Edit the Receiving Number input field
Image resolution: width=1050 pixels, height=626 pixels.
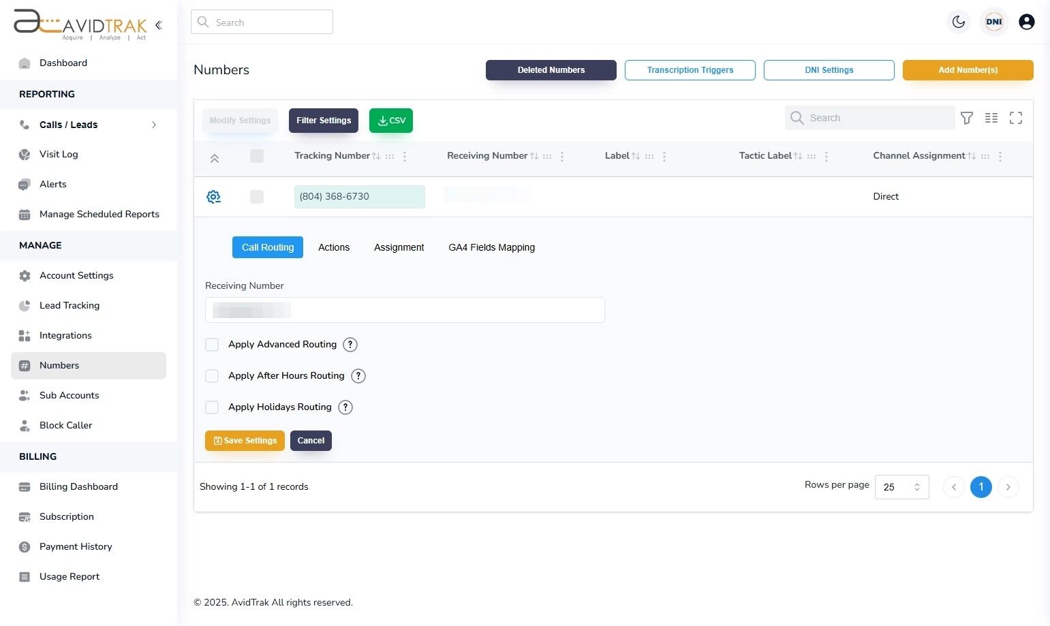click(x=405, y=310)
